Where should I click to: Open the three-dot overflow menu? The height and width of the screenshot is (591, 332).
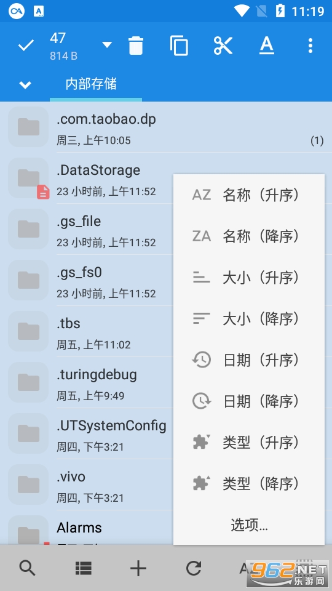[310, 46]
